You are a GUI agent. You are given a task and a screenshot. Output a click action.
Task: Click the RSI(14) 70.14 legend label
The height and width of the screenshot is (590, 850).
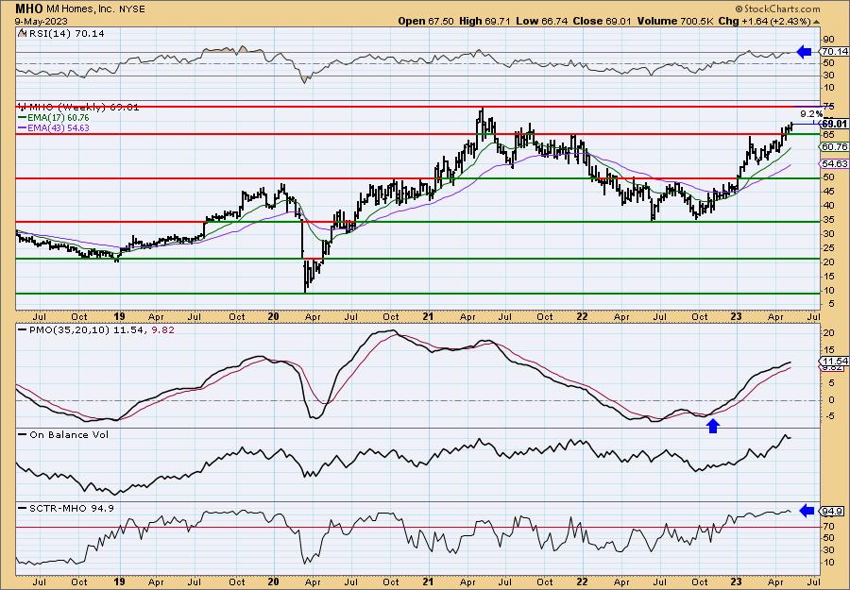point(66,34)
